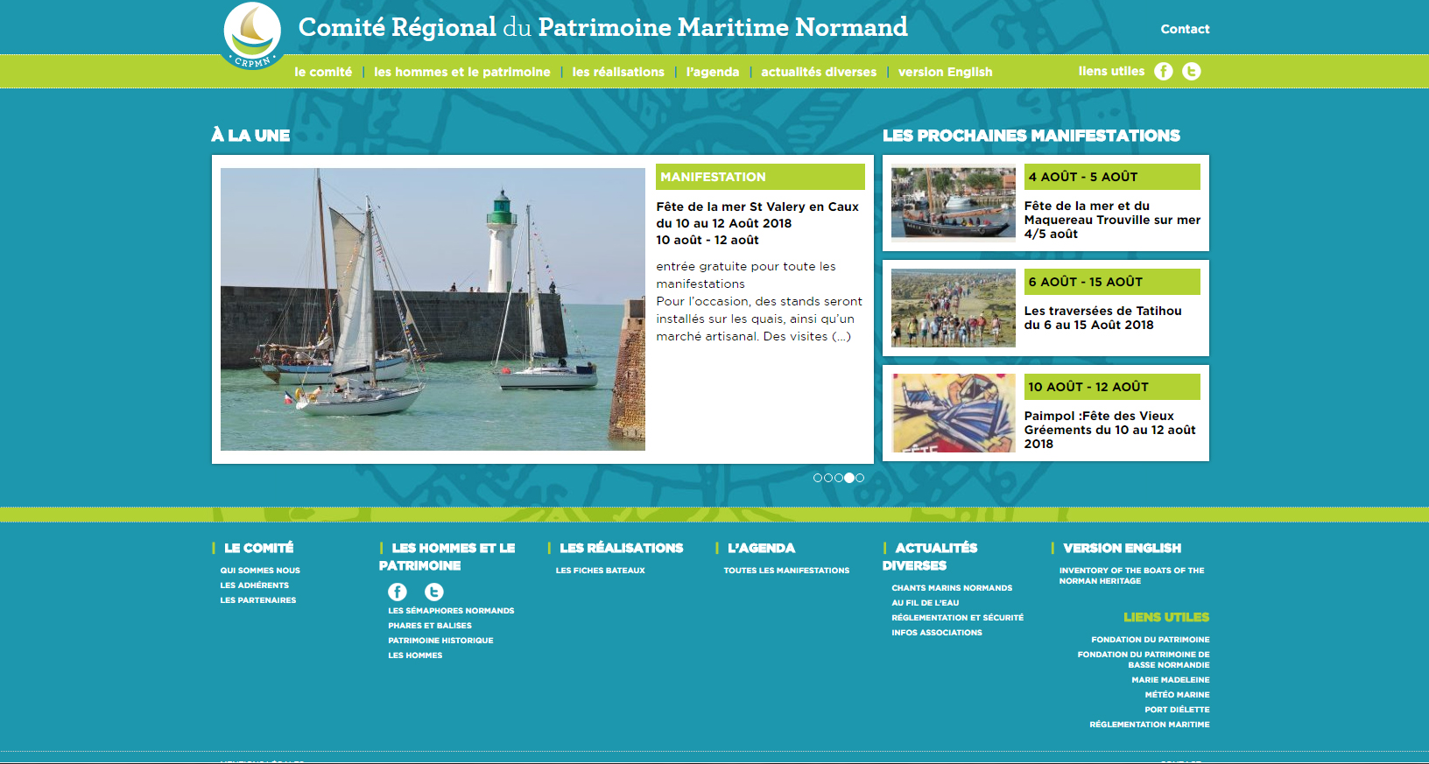Open footer link 'RÉGLEMENTATION MARITIME'
The height and width of the screenshot is (764, 1429).
click(1150, 725)
